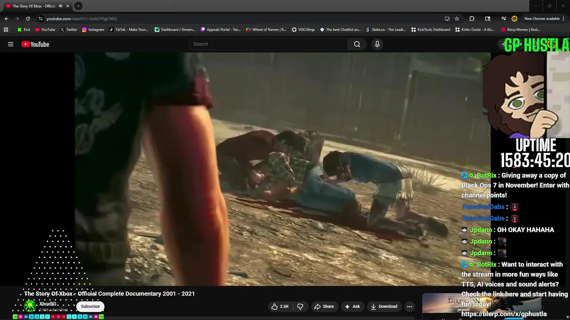
Task: Open the Kick bookmark
Action: coord(24,30)
